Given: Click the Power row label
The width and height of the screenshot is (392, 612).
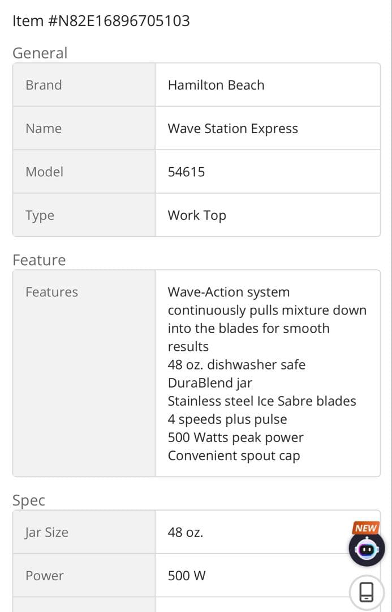Looking at the screenshot, I should pos(44,576).
